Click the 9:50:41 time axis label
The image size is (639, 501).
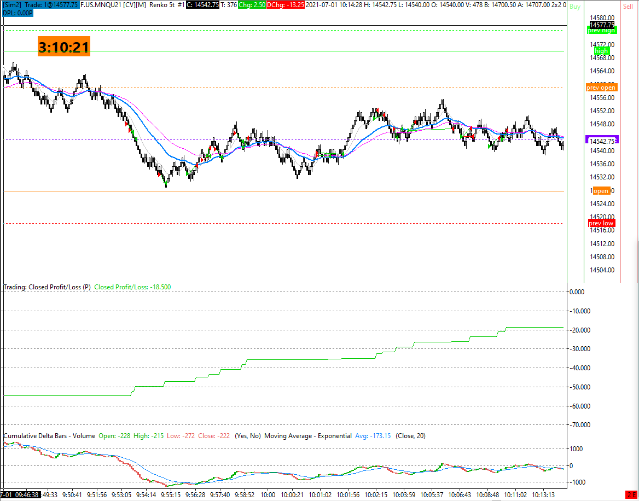[x=73, y=495]
